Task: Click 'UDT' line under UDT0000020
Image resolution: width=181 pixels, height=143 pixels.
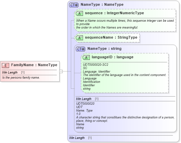Action: (x=79, y=107)
